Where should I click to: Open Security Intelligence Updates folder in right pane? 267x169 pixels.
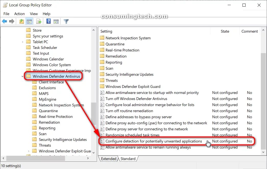point(129,75)
